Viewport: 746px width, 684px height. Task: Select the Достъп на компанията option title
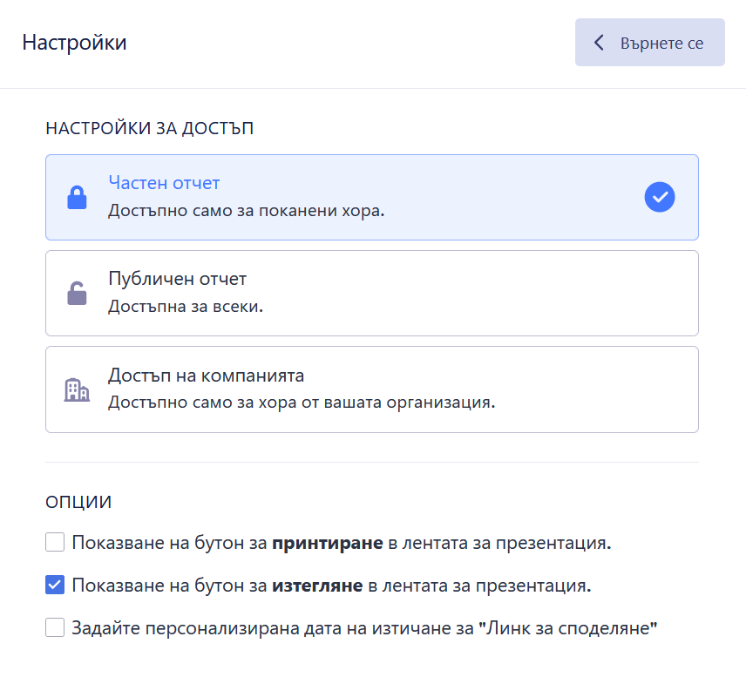pos(206,376)
